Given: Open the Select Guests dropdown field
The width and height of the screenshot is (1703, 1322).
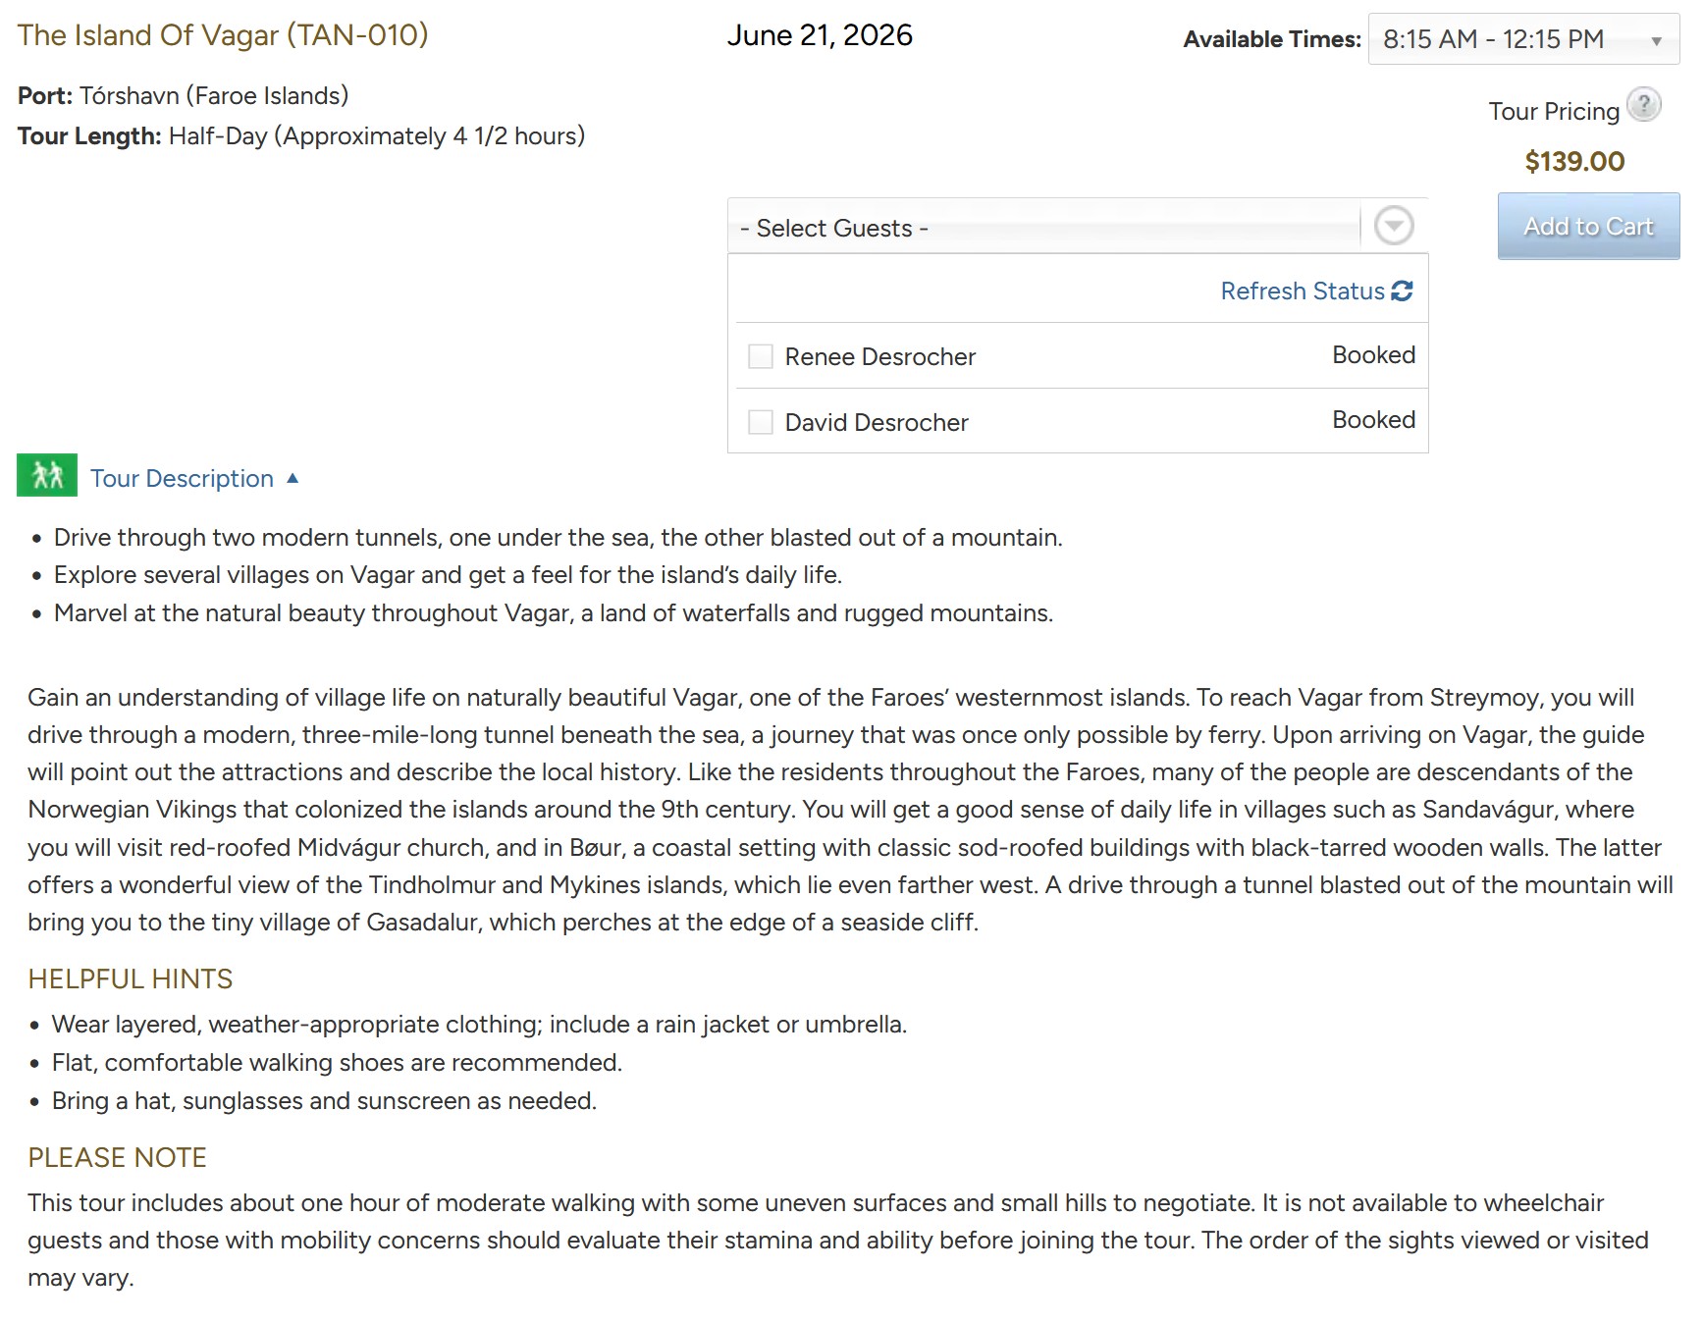Looking at the screenshot, I should pos(1044,228).
